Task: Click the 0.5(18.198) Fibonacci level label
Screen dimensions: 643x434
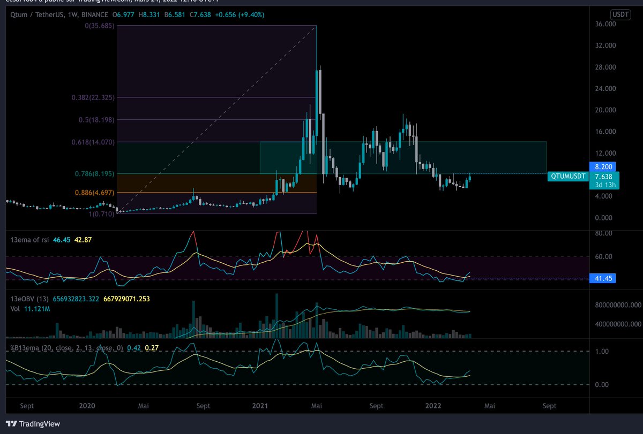Action: [97, 120]
